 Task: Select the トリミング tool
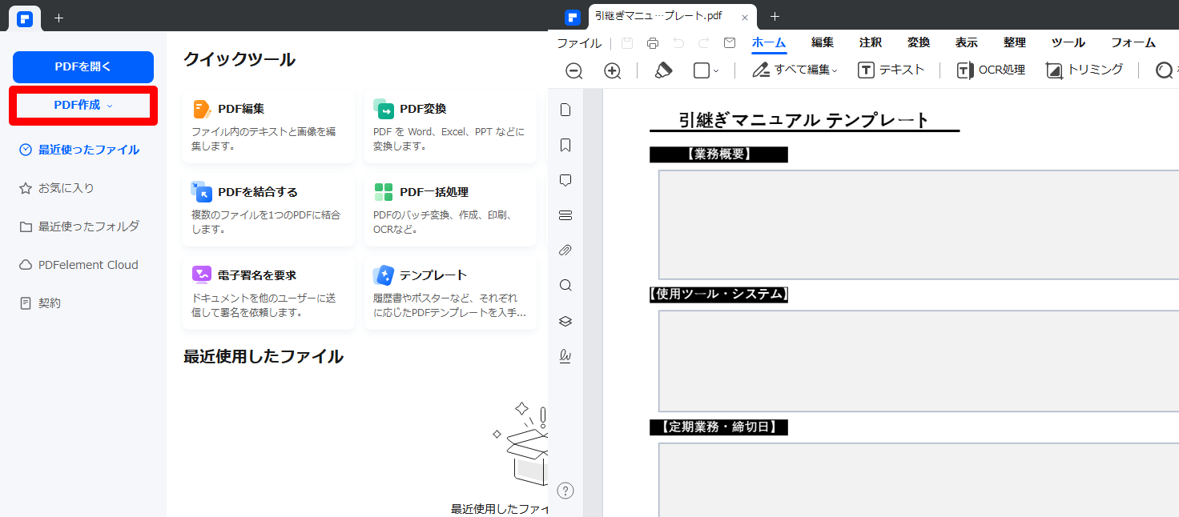1084,70
